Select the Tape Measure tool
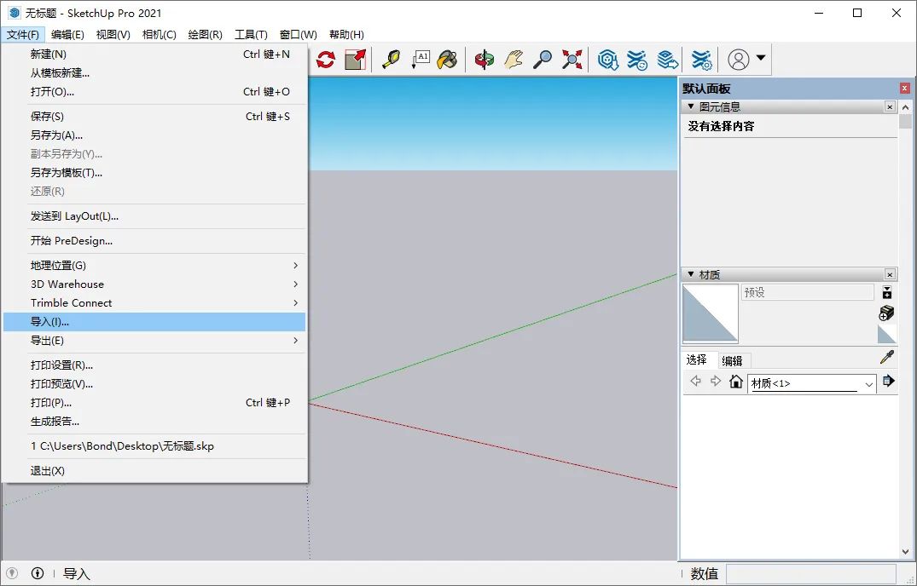Image resolution: width=917 pixels, height=586 pixels. pos(391,60)
